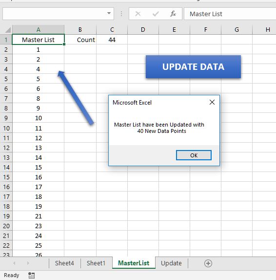Click the Insert Function fx icon

click(173, 14)
